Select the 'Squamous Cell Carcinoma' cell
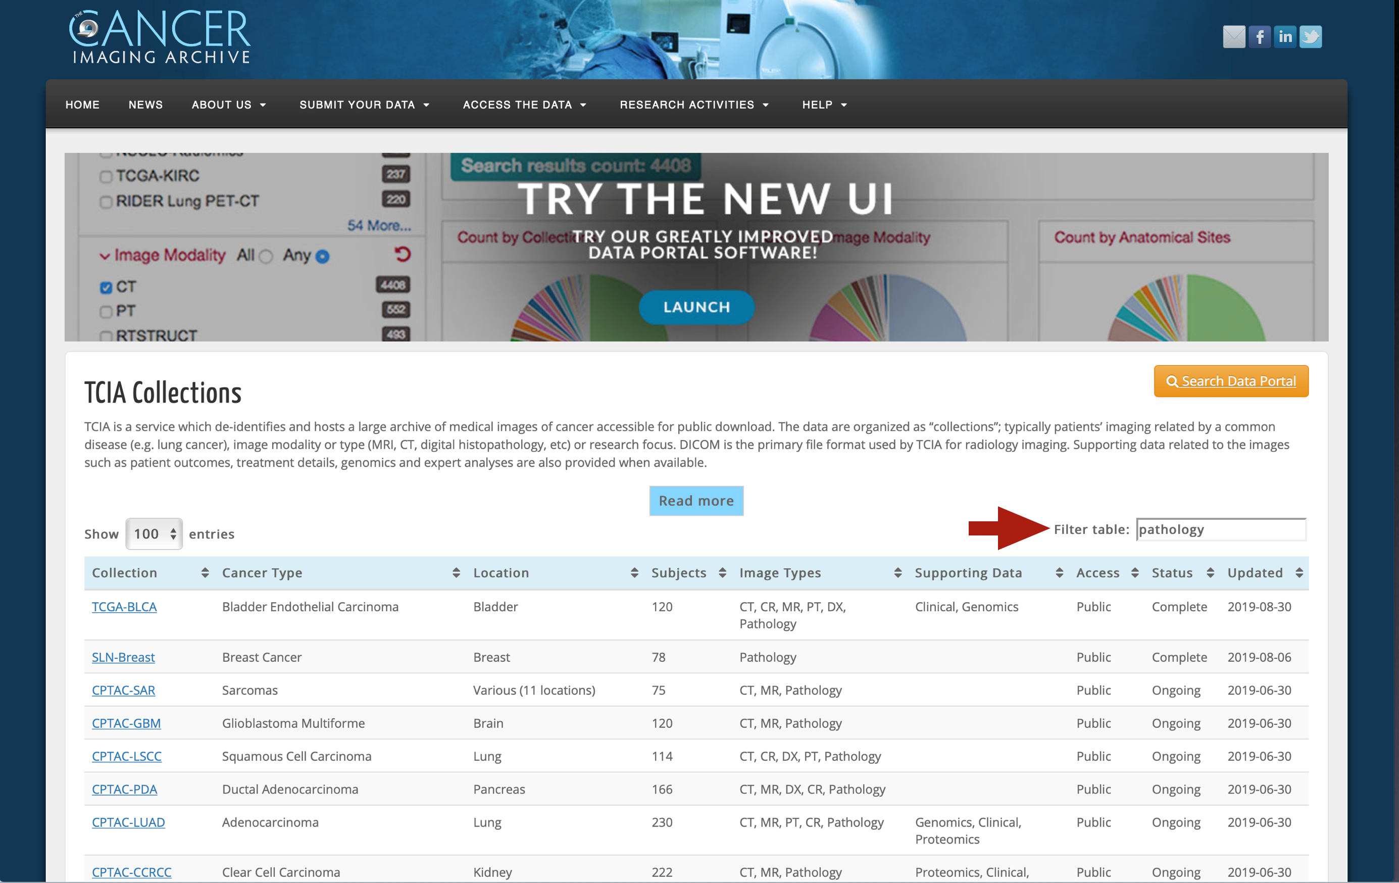The width and height of the screenshot is (1399, 883). [x=296, y=756]
